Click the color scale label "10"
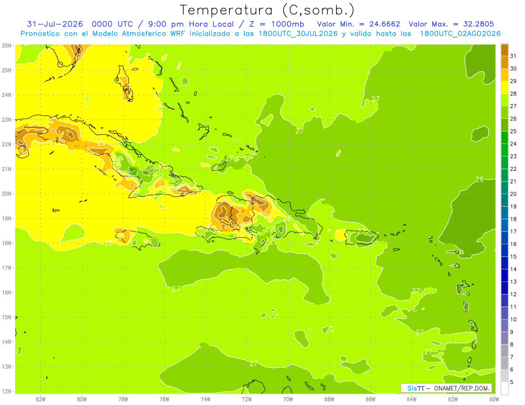The height and width of the screenshot is (405, 525). coord(514,319)
